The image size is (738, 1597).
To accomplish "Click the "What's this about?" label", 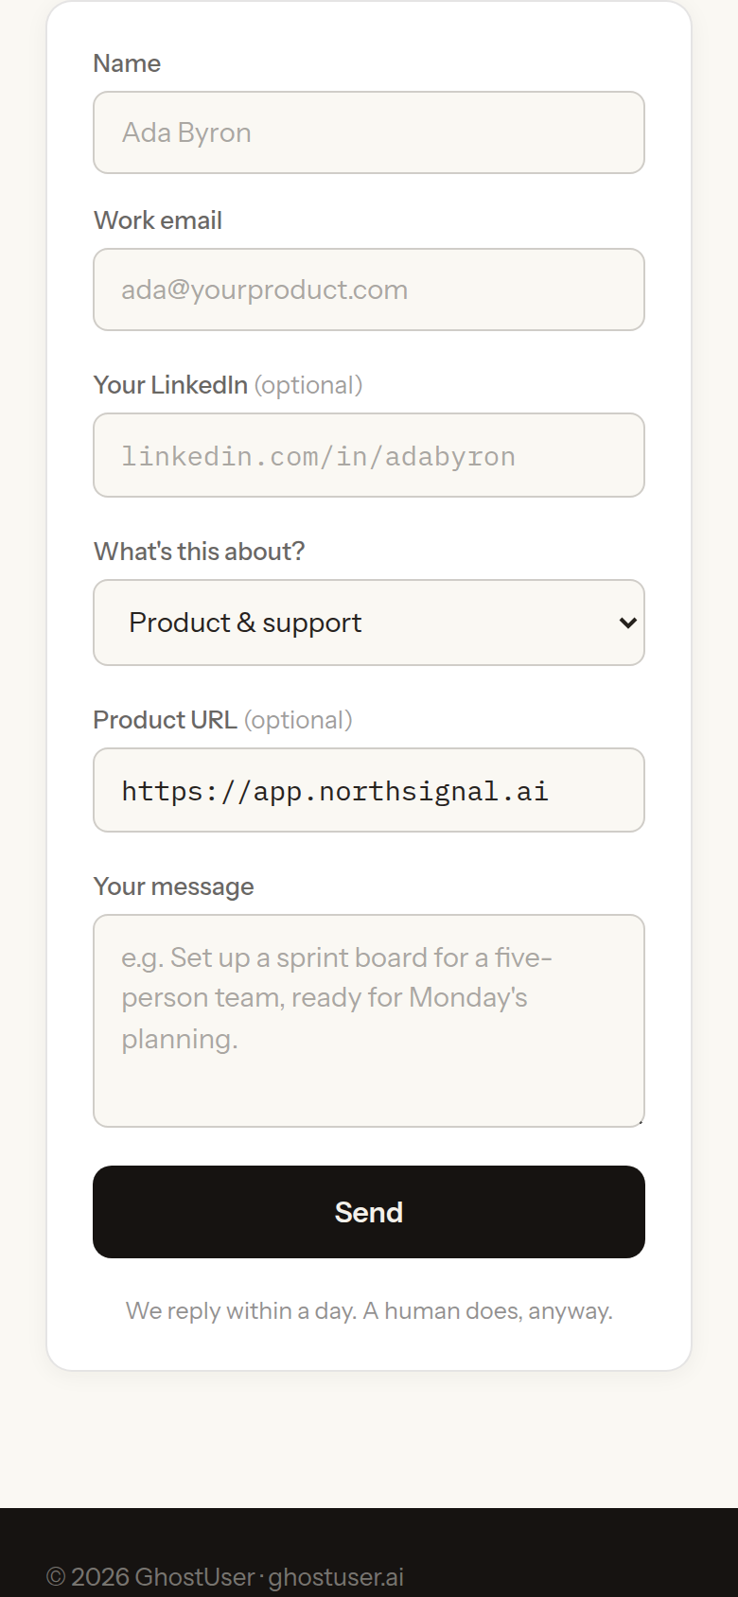I will click(x=200, y=552).
